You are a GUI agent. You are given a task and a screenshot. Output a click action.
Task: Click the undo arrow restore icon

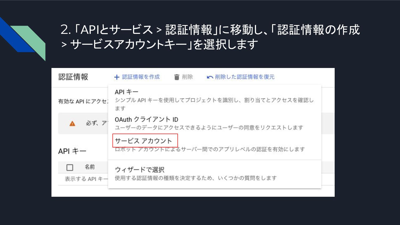coord(210,77)
